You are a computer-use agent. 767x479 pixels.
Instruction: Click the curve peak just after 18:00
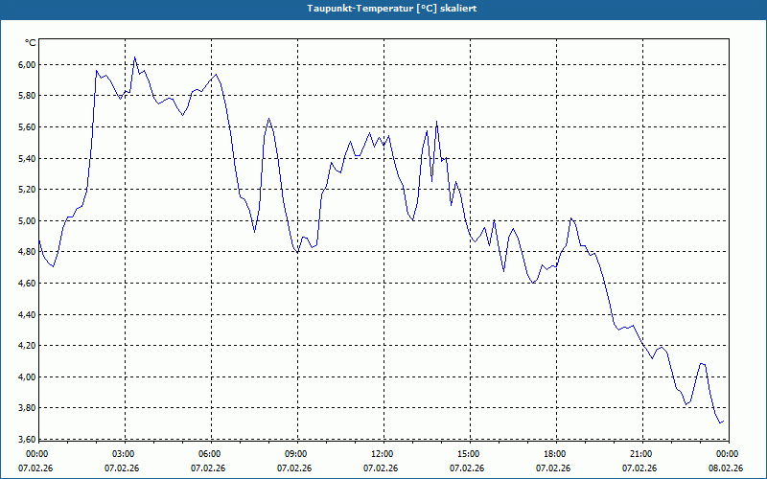point(570,218)
